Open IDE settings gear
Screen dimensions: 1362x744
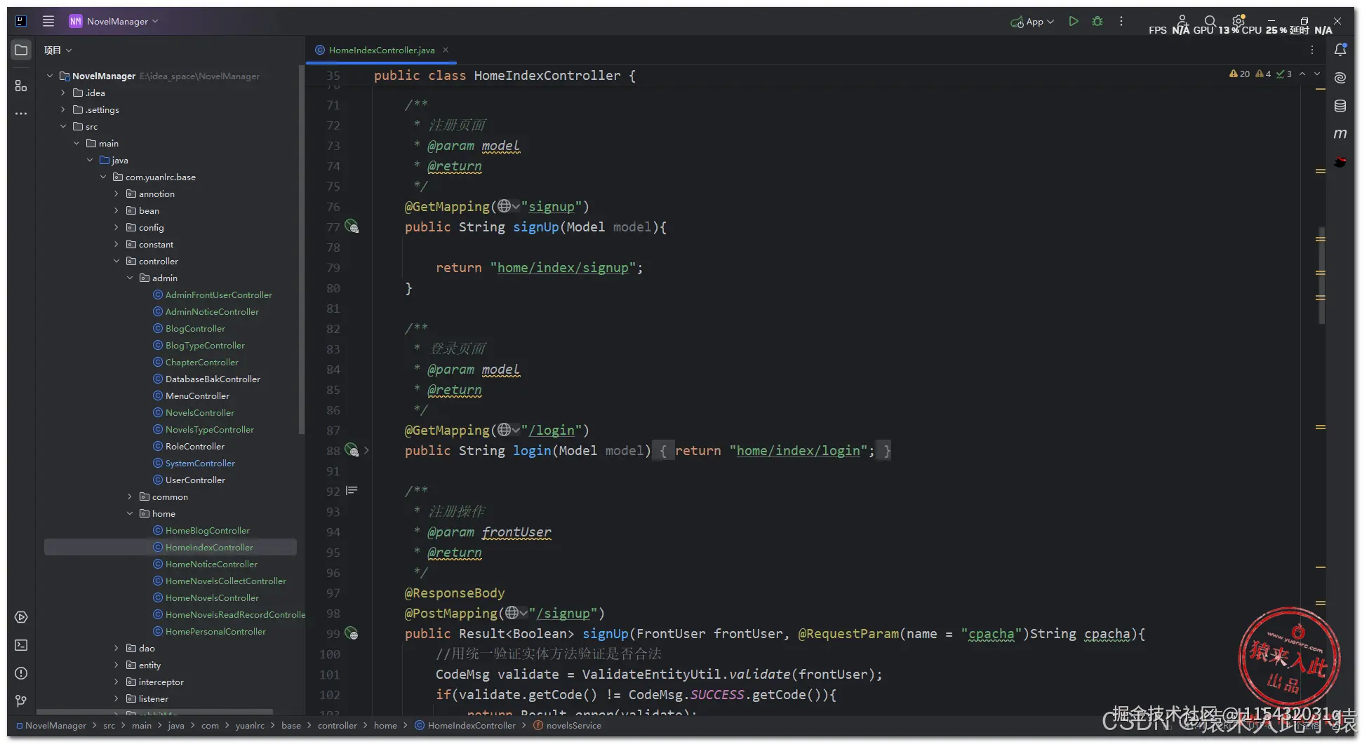point(1239,21)
